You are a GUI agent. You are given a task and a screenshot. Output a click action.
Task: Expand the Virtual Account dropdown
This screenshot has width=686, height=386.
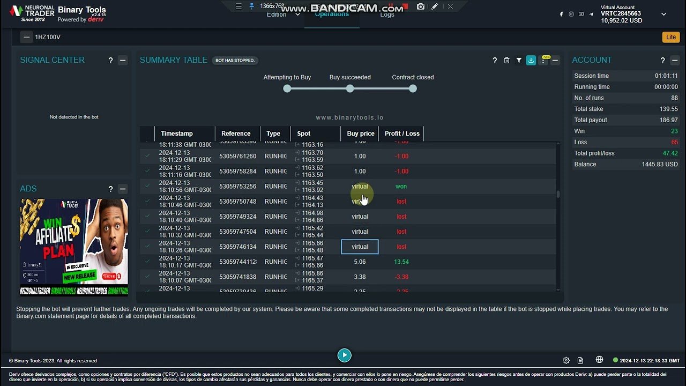coord(663,14)
